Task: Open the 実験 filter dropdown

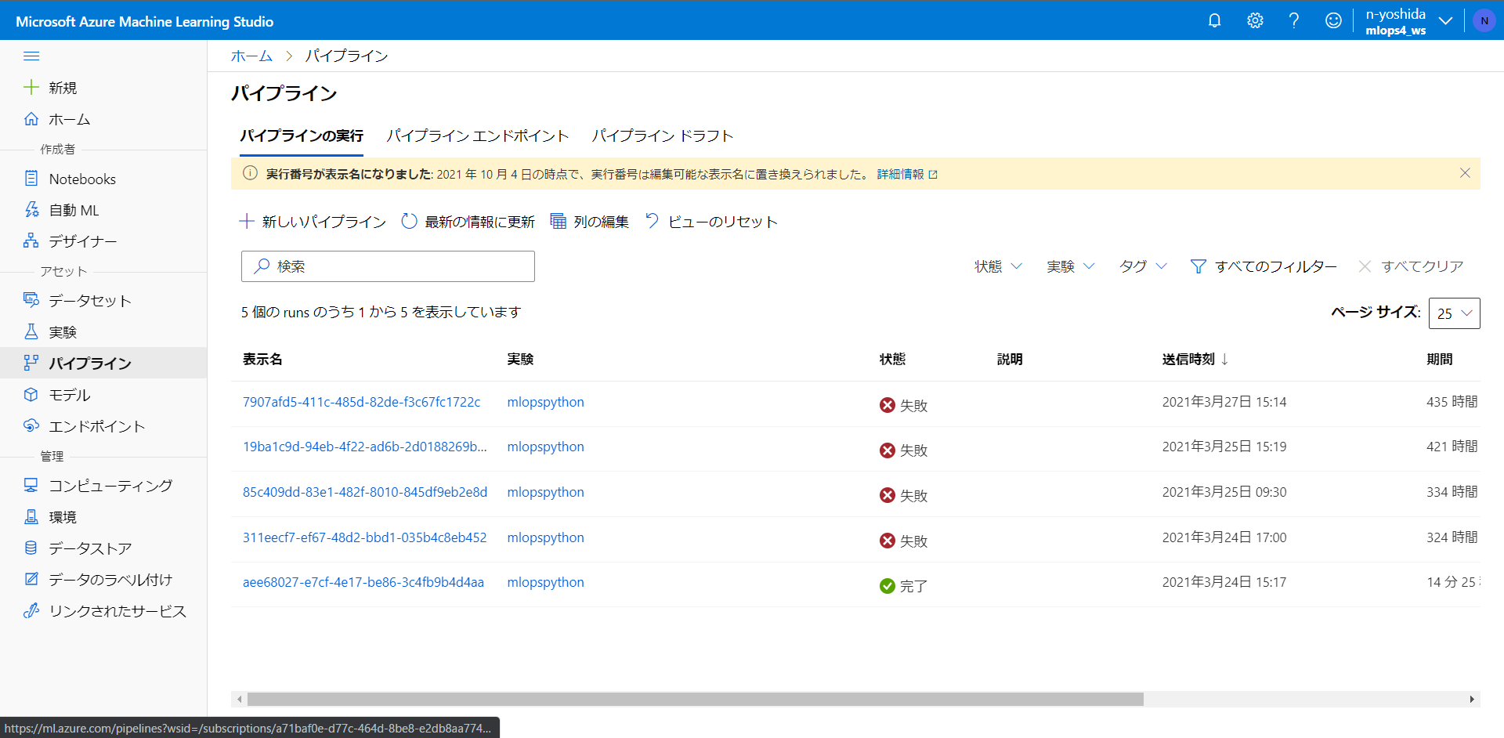Action: (1070, 266)
